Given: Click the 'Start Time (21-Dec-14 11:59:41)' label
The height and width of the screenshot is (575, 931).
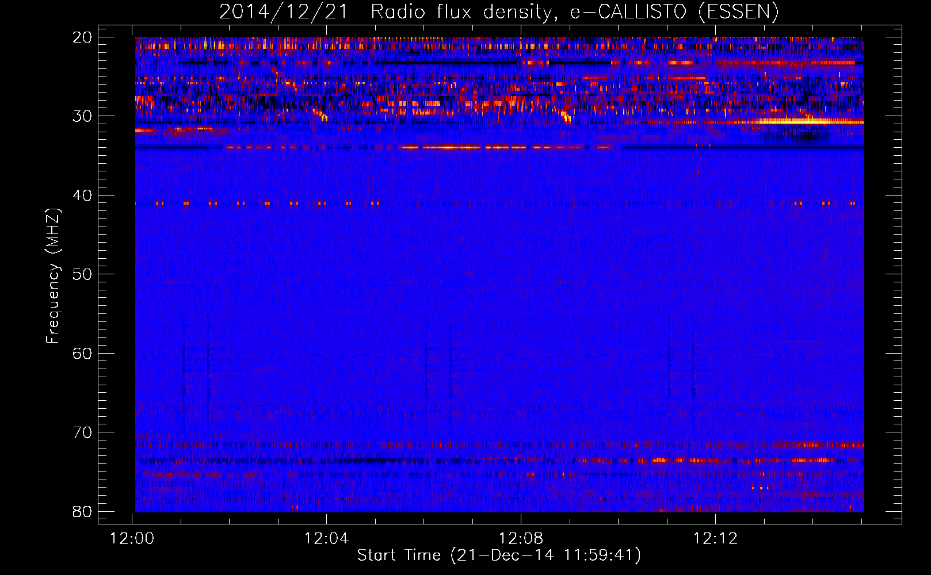Looking at the screenshot, I should (x=499, y=555).
